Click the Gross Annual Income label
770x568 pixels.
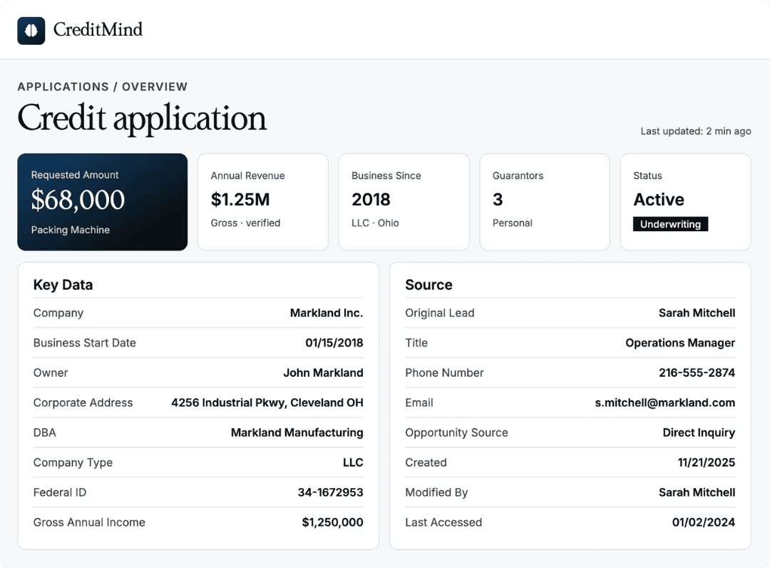point(89,522)
